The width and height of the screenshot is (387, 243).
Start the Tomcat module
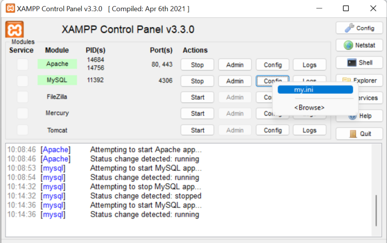tap(197, 130)
